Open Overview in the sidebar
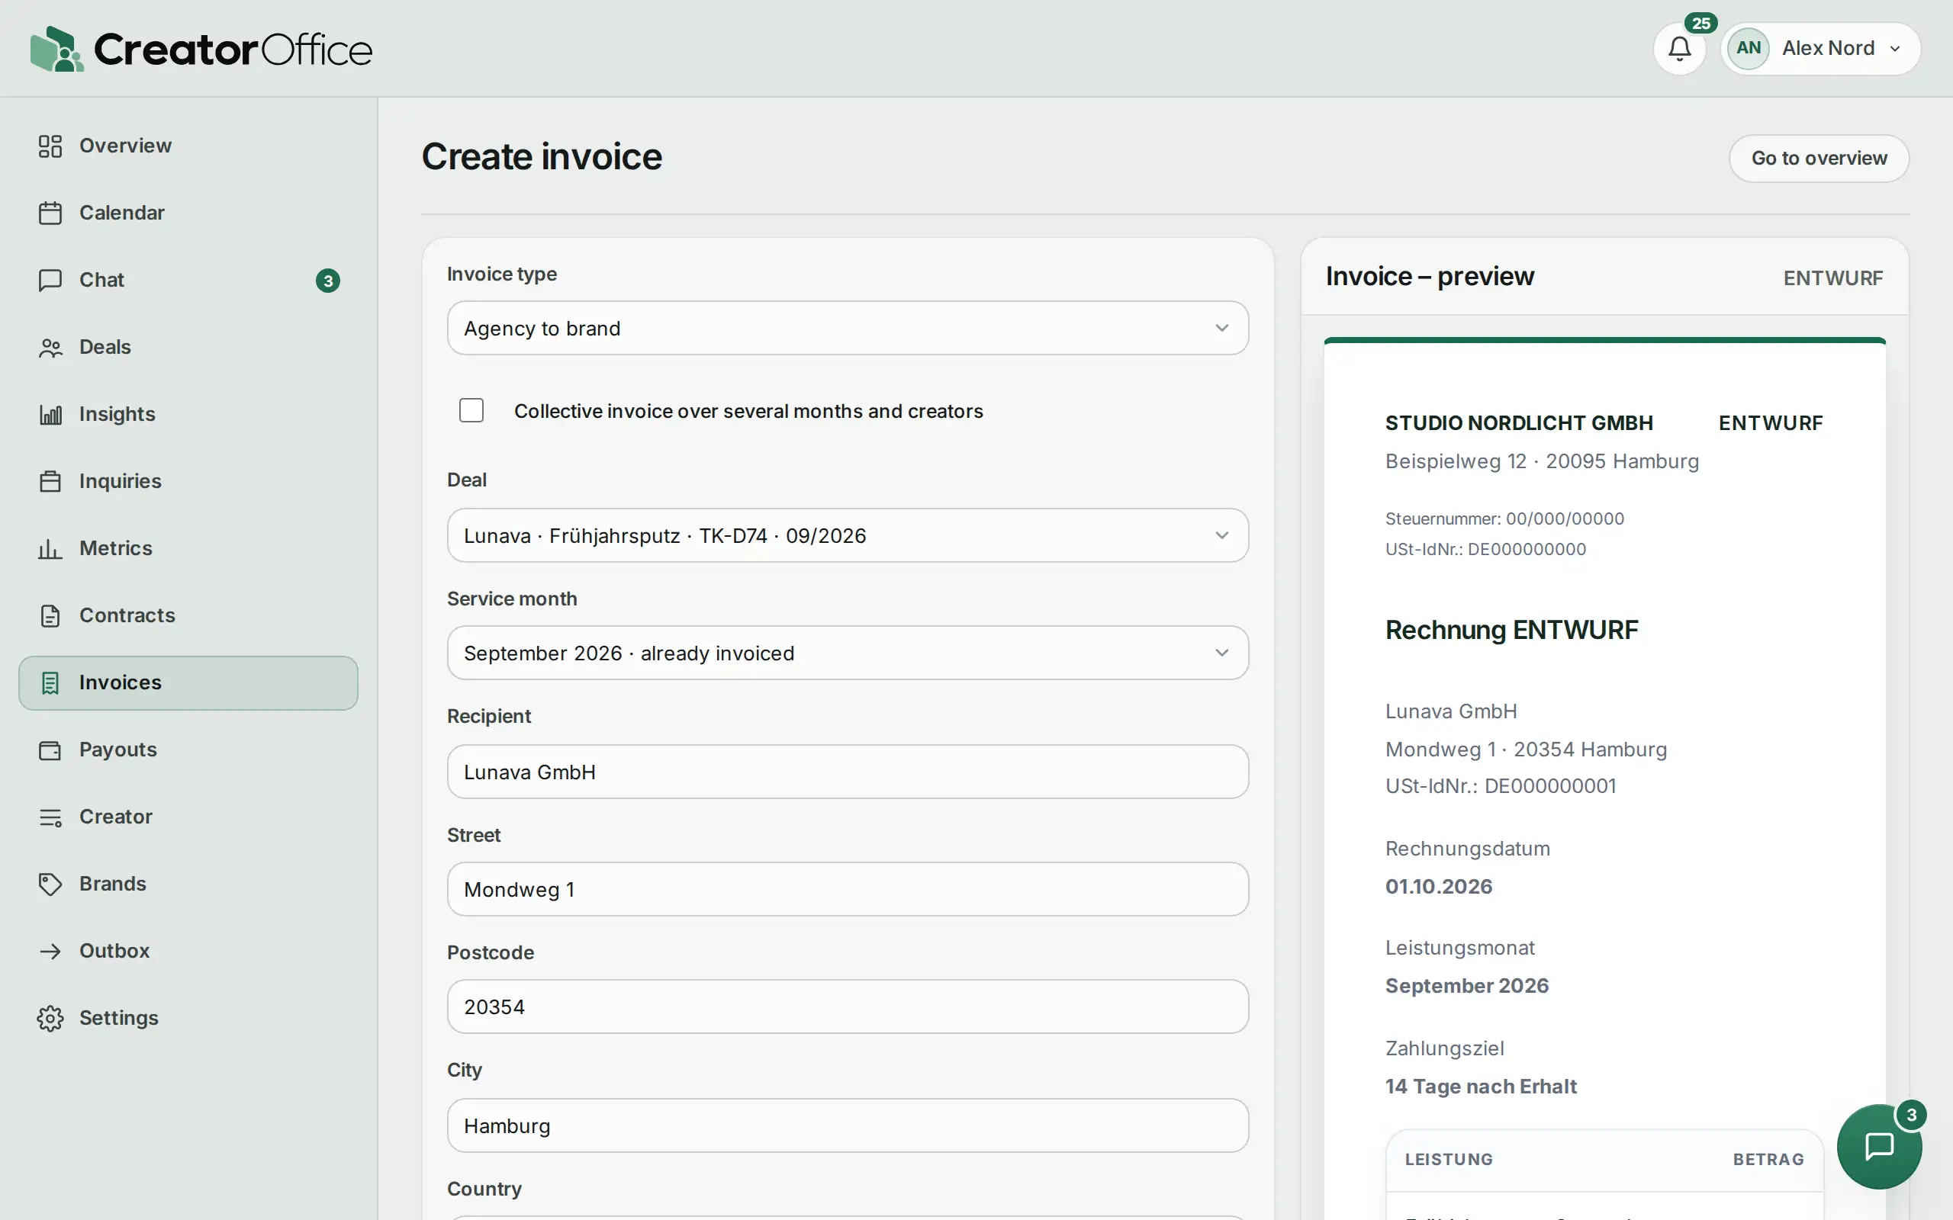This screenshot has width=1953, height=1220. click(x=188, y=146)
